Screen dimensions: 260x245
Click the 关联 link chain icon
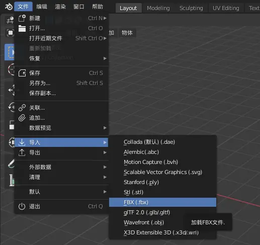tap(22, 108)
